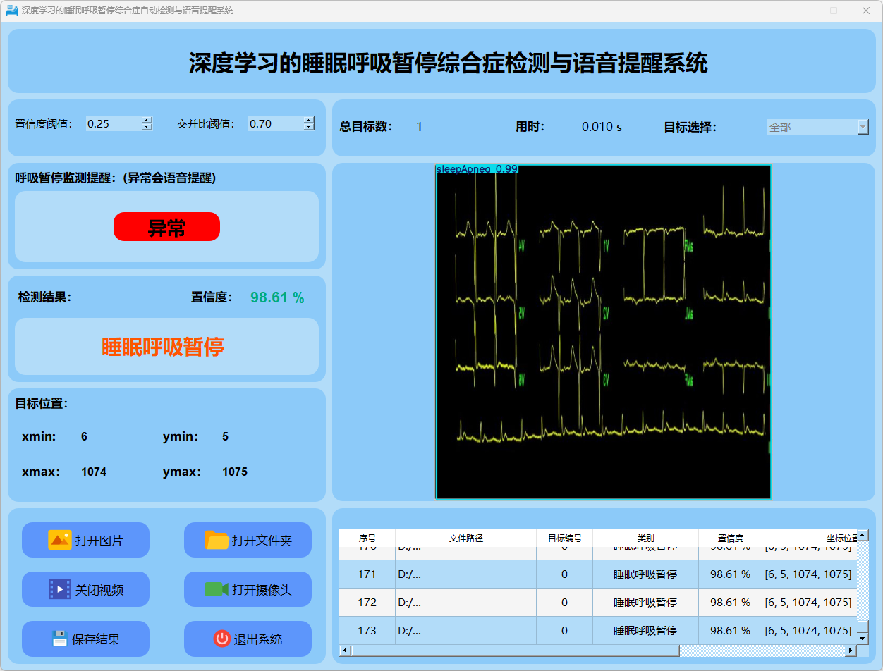Click the red power icon on 退出系统
This screenshot has width=883, height=671.
(x=221, y=639)
